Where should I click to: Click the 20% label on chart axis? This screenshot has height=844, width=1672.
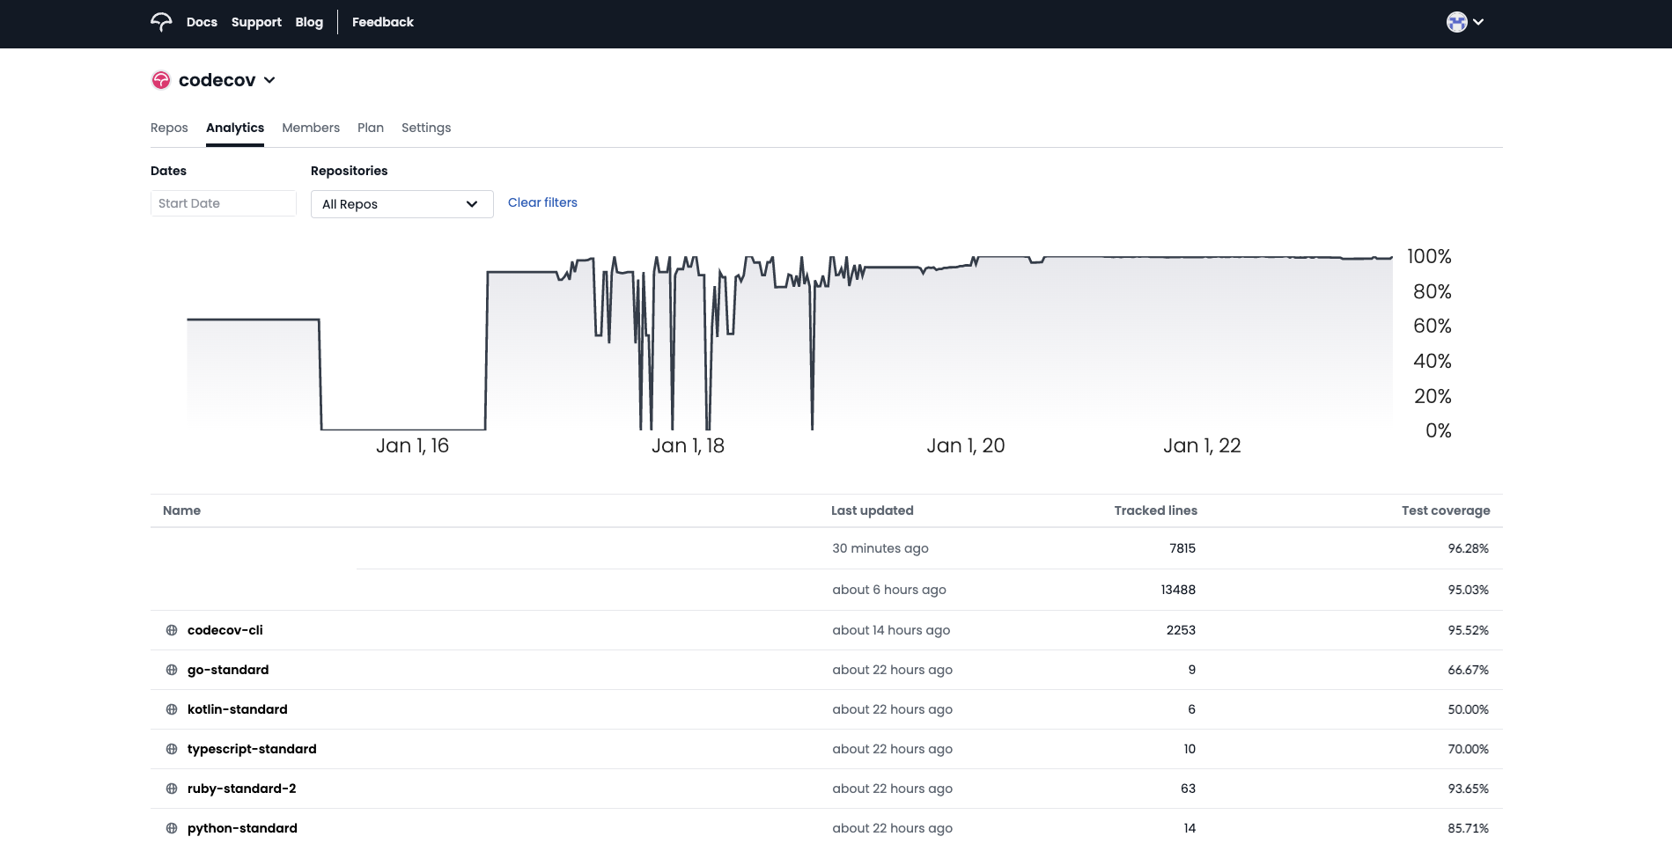pyautogui.click(x=1433, y=397)
